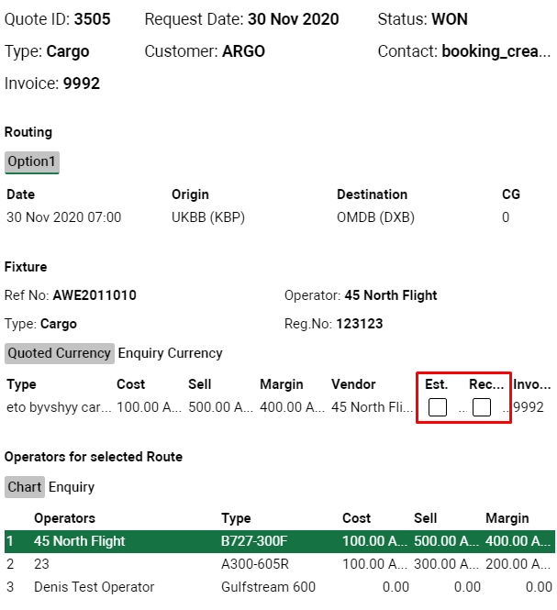The height and width of the screenshot is (610, 557).
Task: Click the routing row dated 30 Nov 2020
Action: [x=63, y=217]
